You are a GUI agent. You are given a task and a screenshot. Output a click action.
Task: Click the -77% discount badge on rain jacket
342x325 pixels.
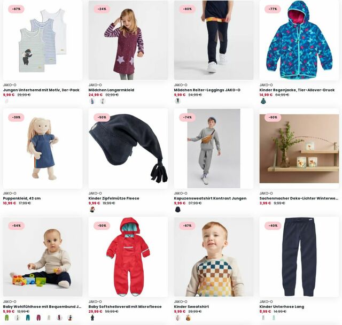click(x=273, y=9)
